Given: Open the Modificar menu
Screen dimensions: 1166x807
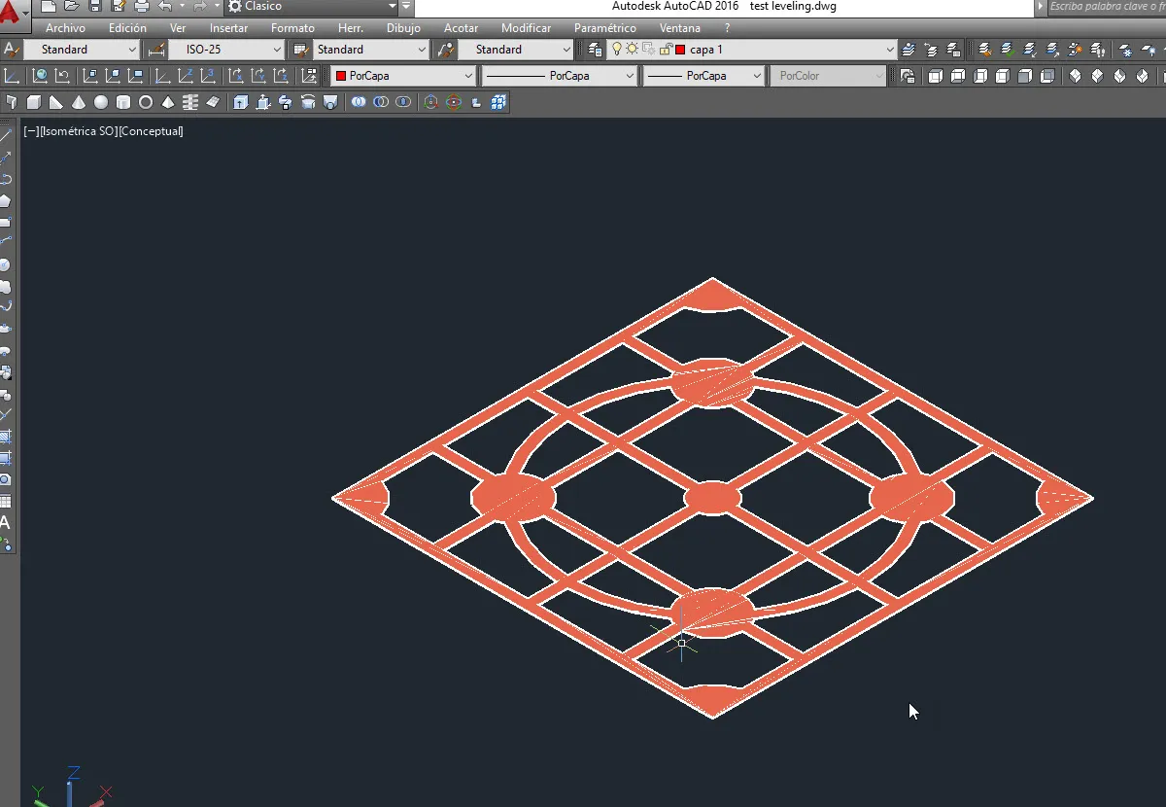Looking at the screenshot, I should coord(526,28).
